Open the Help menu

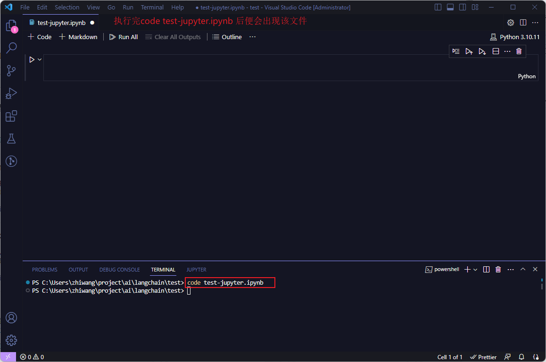177,8
